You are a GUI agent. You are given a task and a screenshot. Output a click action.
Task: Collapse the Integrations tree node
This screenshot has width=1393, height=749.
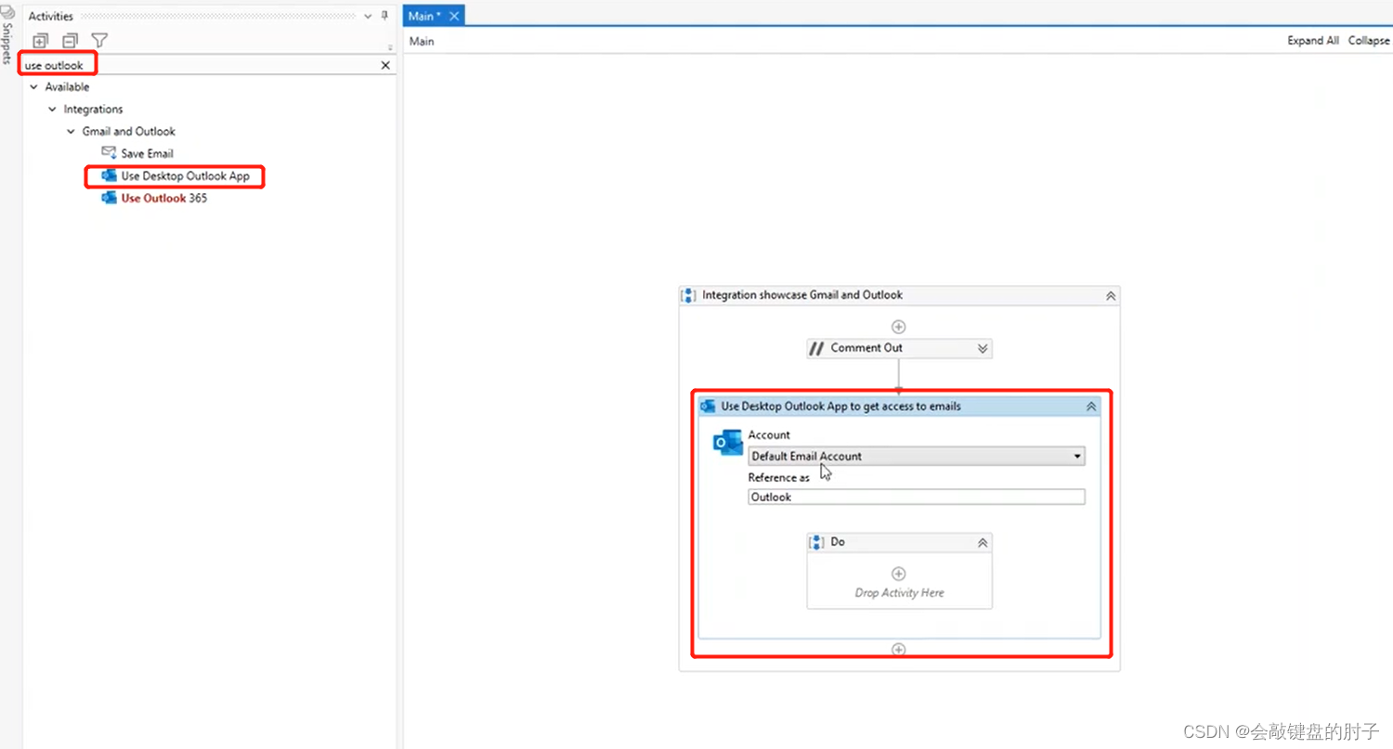pyautogui.click(x=53, y=110)
